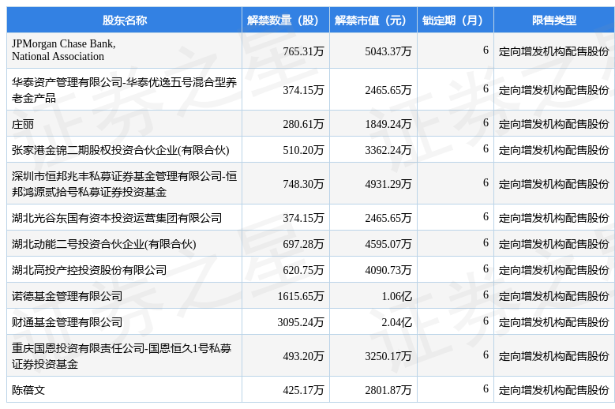
Task: Select the 解禁市值（元） column header
Action: pos(373,21)
